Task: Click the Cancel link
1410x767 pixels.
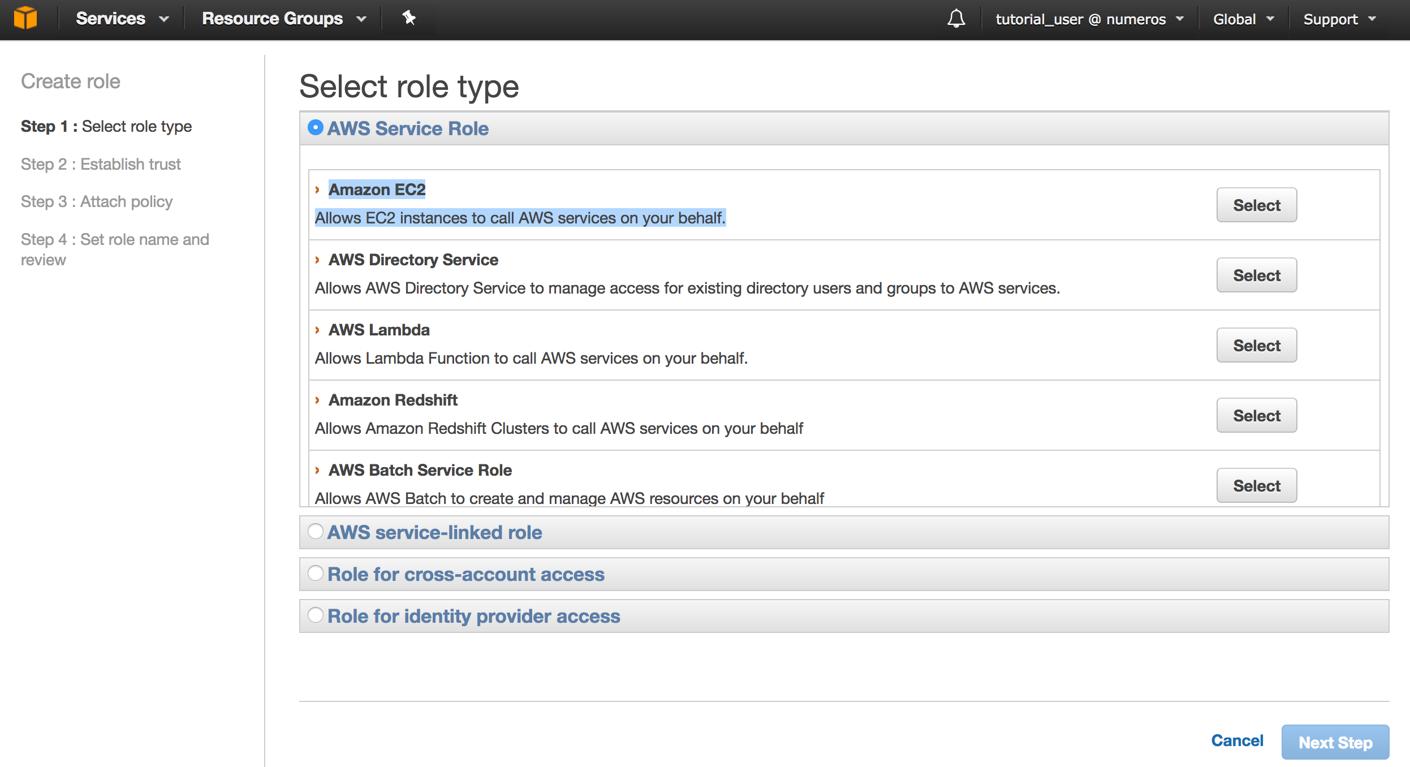Action: pos(1237,741)
